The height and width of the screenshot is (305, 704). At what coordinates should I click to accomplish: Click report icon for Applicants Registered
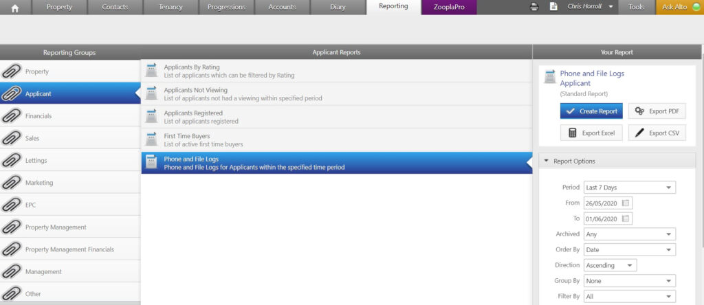(151, 116)
